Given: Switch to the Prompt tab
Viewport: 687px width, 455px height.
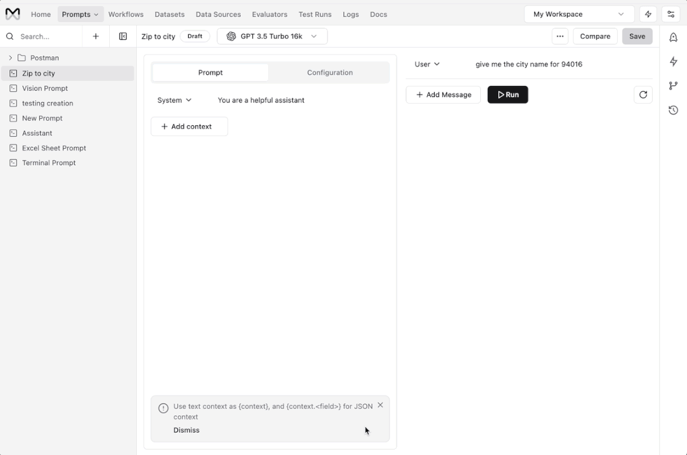Looking at the screenshot, I should pyautogui.click(x=210, y=72).
